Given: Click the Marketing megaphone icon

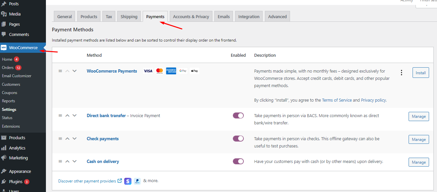Looking at the screenshot, I should tap(4, 158).
